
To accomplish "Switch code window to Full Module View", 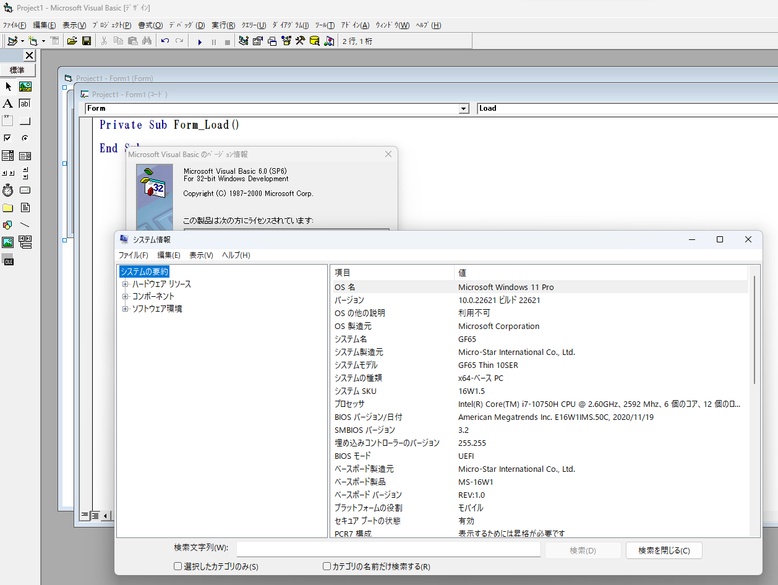I will [95, 515].
